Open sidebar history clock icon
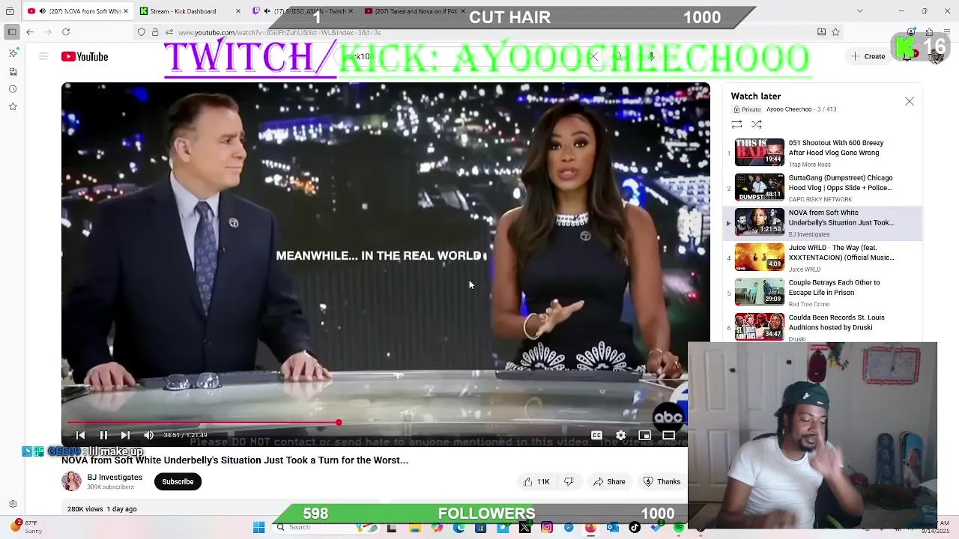The height and width of the screenshot is (539, 959). 13,89
